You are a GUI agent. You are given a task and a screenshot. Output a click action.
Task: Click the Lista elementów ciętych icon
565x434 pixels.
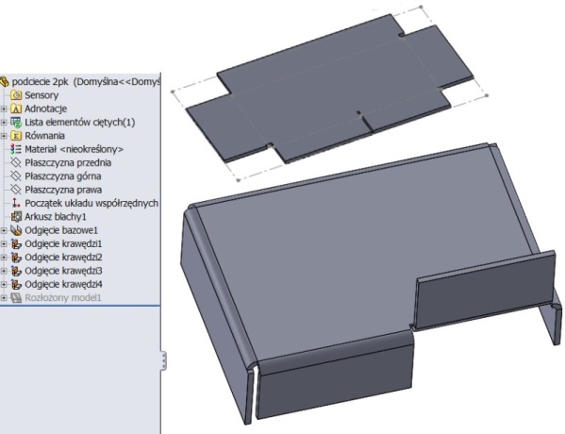pos(16,123)
